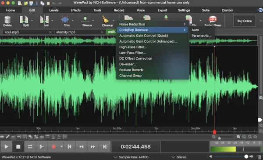Image resolution: width=263 pixels, height=160 pixels.
Task: Click the horizontal zoom slider handle
Action: tap(220, 138)
